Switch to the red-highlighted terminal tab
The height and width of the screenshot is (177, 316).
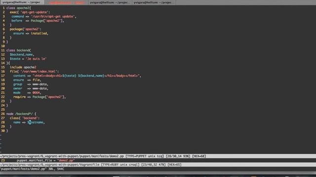tap(67, 2)
